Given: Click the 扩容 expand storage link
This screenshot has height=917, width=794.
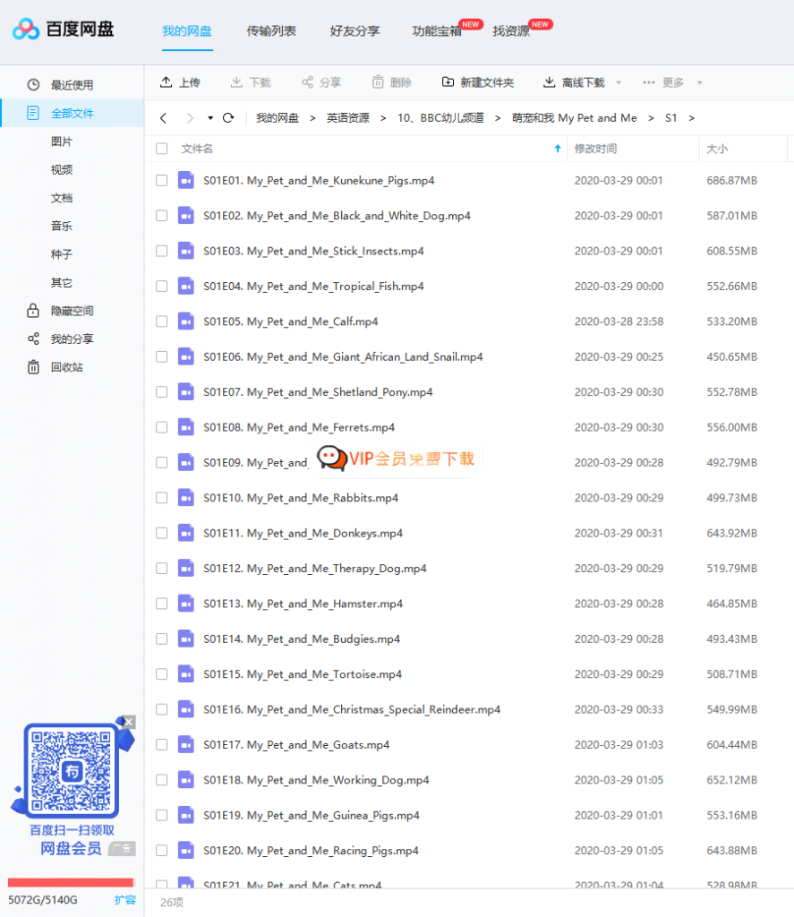Looking at the screenshot, I should pyautogui.click(x=125, y=899).
